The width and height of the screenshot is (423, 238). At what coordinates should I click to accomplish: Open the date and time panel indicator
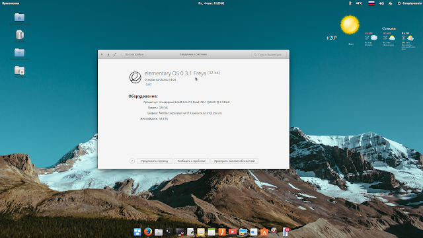(x=211, y=3)
